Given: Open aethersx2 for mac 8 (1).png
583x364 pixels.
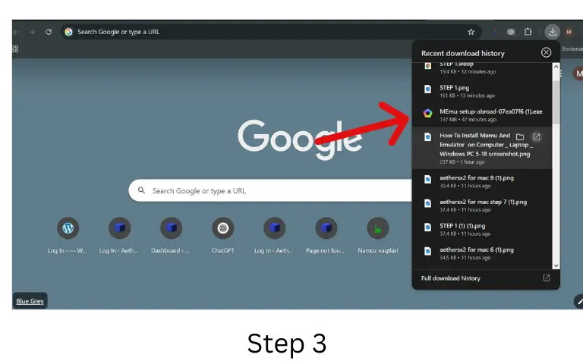Looking at the screenshot, I should (482, 181).
